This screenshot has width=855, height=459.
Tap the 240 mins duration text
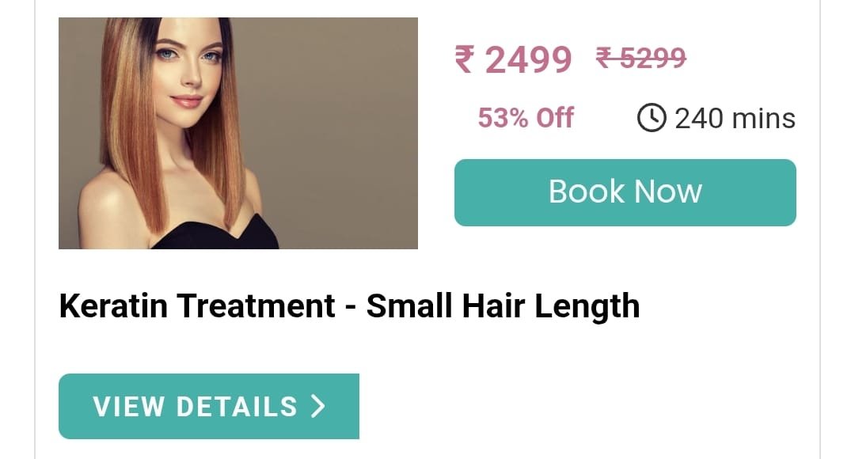click(x=735, y=118)
